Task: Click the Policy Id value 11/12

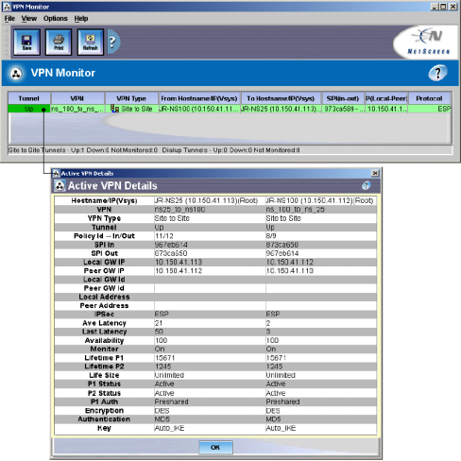Action: pos(164,236)
